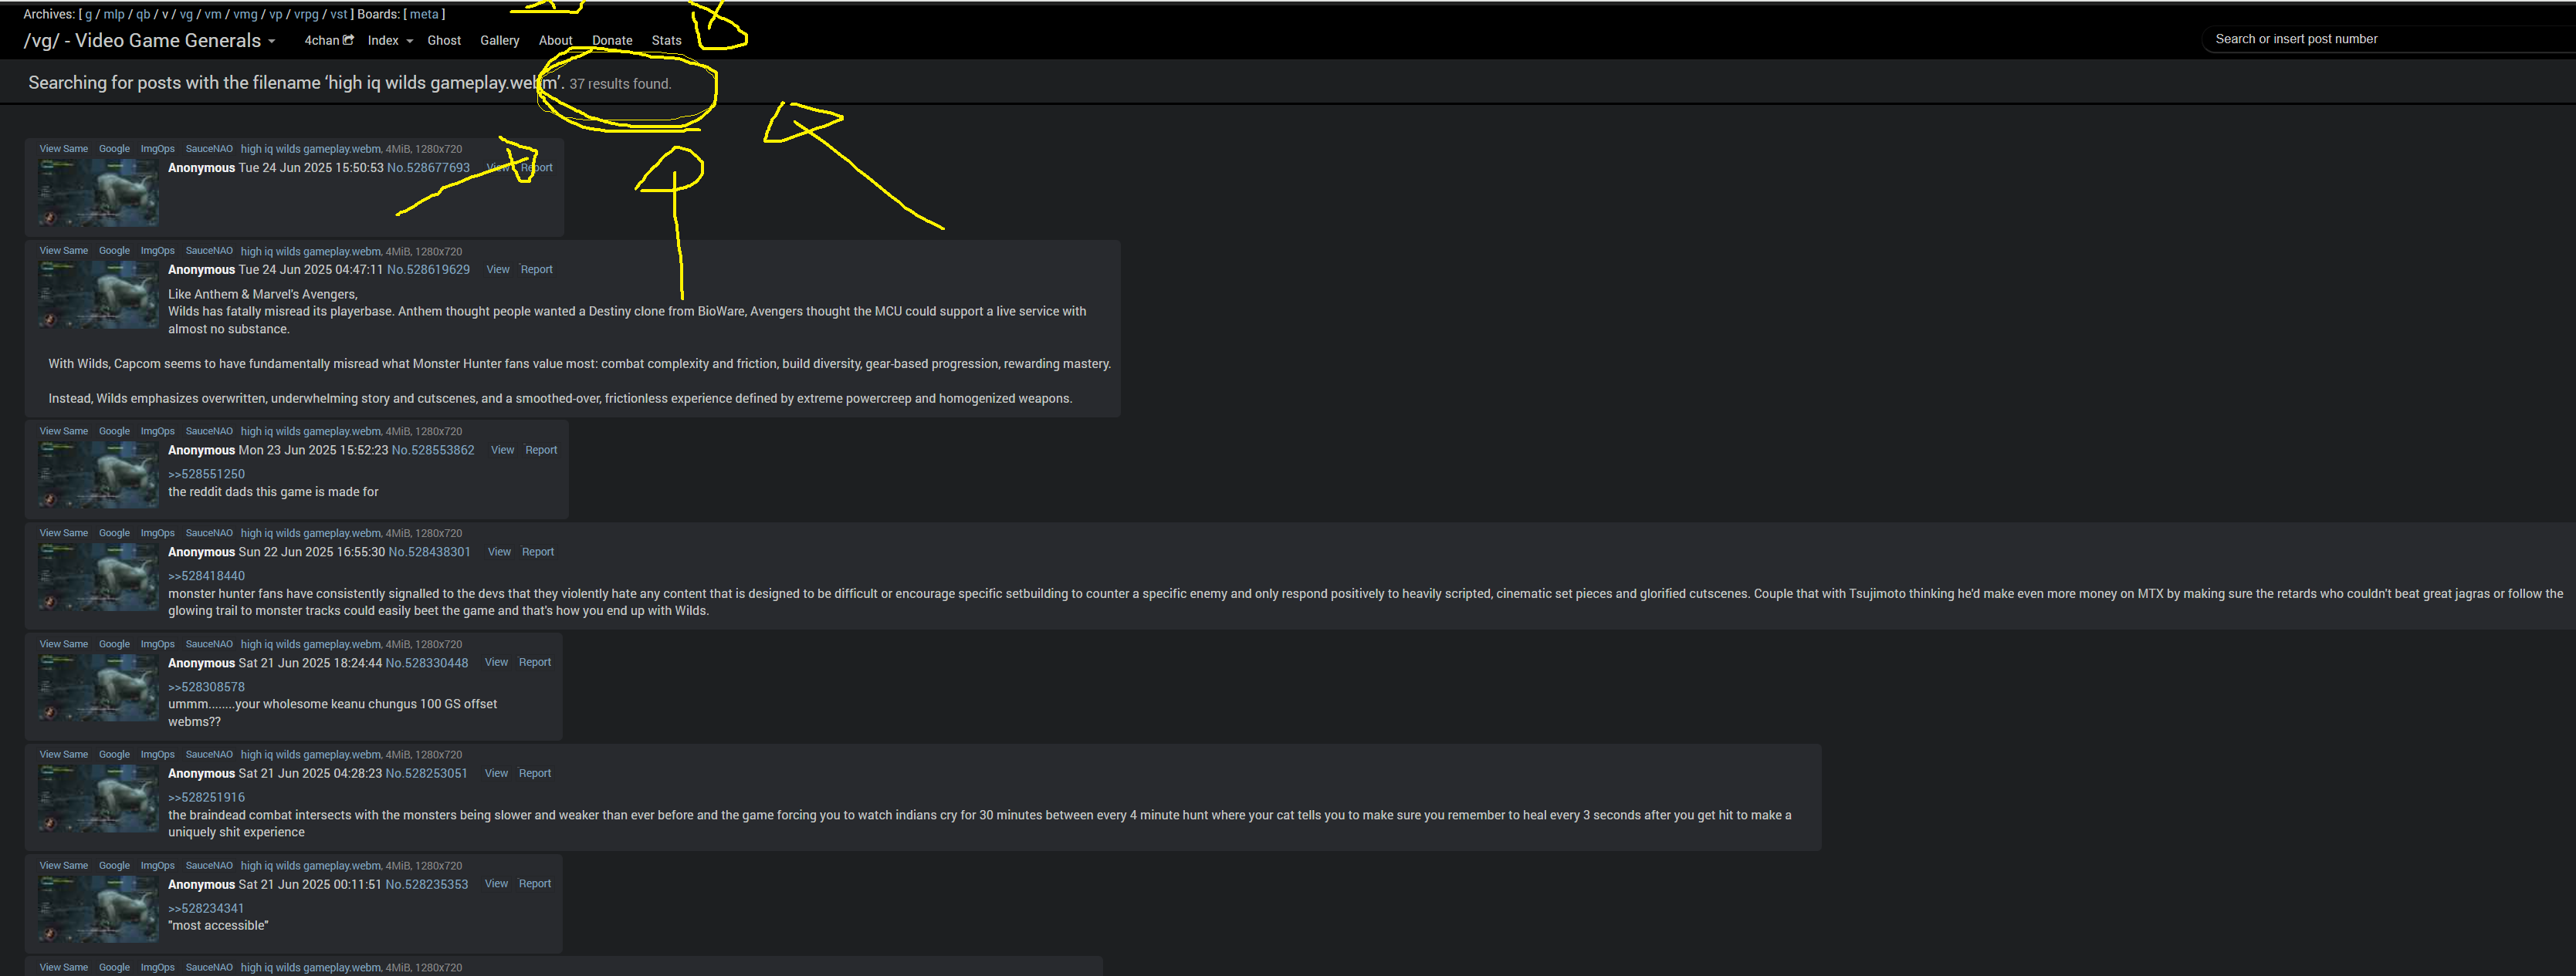Screen dimensions: 2576x976
Task: Follow quote link >>528308578
Action: click(206, 687)
